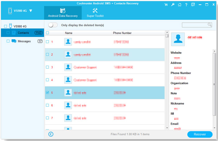This screenshot has height=141, width=218.
Task: Open help question mark icon
Action: 186,5
